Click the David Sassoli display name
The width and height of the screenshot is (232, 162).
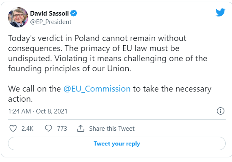pos(49,13)
